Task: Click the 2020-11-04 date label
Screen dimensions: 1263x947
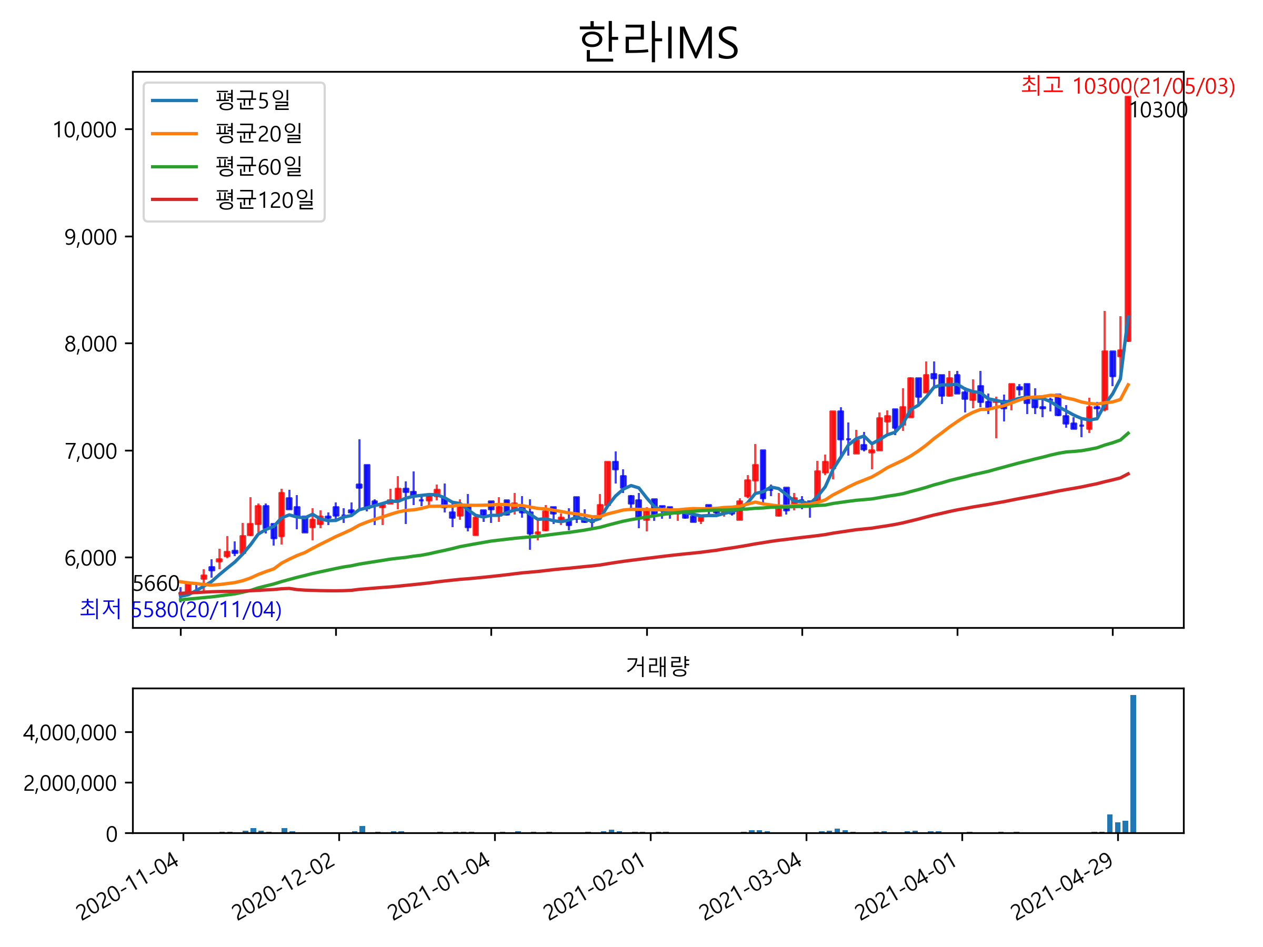Action: click(128, 887)
